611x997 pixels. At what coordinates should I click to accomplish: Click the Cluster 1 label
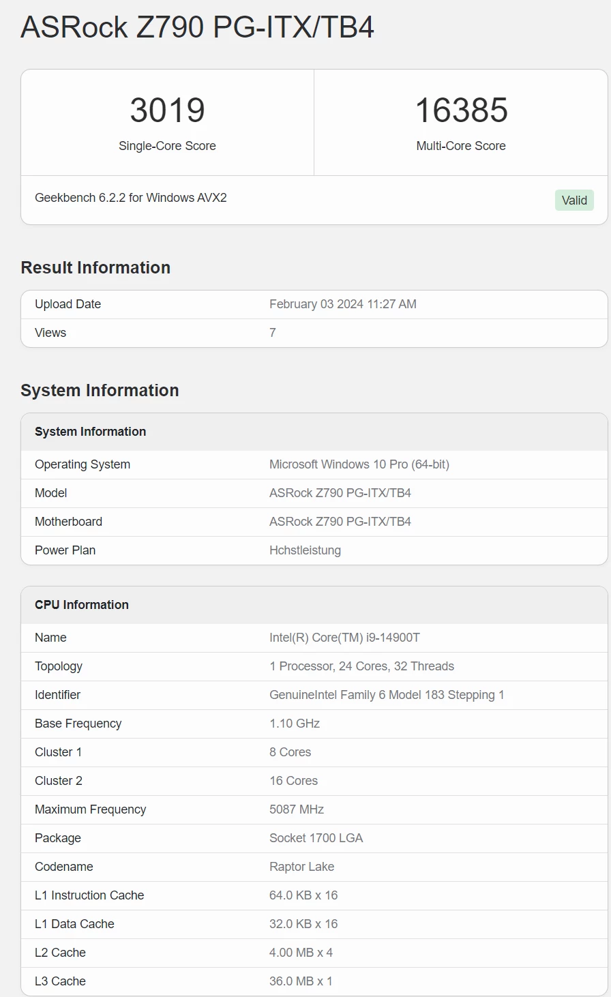pyautogui.click(x=58, y=752)
